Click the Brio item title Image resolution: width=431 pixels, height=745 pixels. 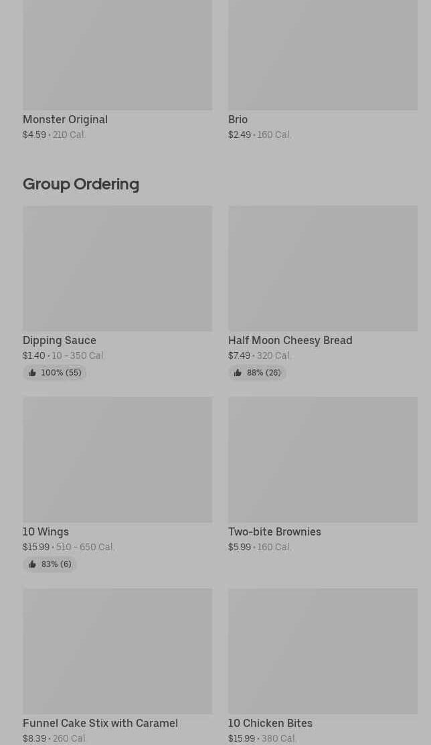pyautogui.click(x=238, y=119)
